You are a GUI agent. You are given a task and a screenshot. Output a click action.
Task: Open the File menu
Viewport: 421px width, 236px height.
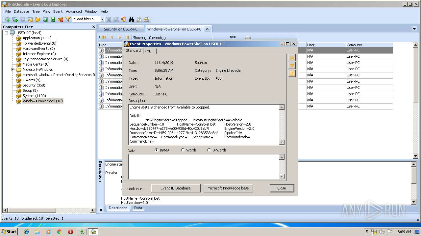point(8,11)
